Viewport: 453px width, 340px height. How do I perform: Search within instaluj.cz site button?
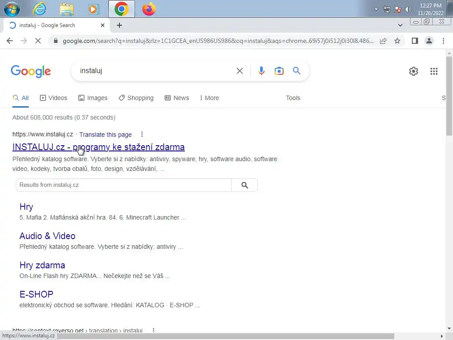pos(245,185)
